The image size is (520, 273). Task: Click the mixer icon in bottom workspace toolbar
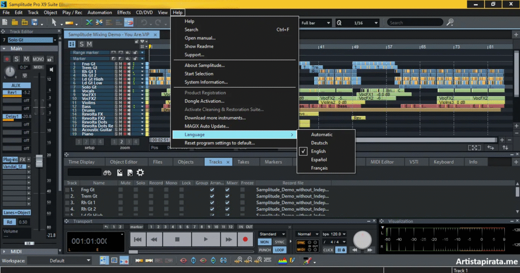click(x=114, y=261)
